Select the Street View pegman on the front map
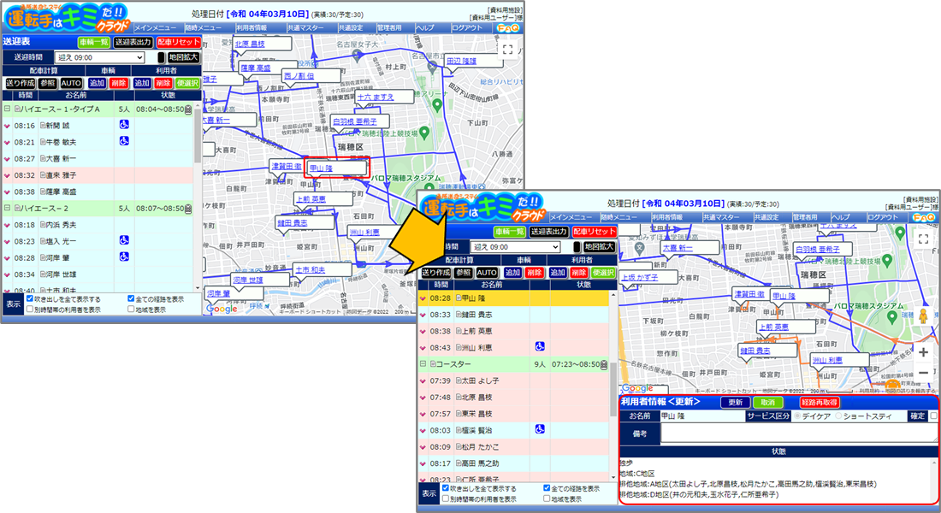 point(924,315)
